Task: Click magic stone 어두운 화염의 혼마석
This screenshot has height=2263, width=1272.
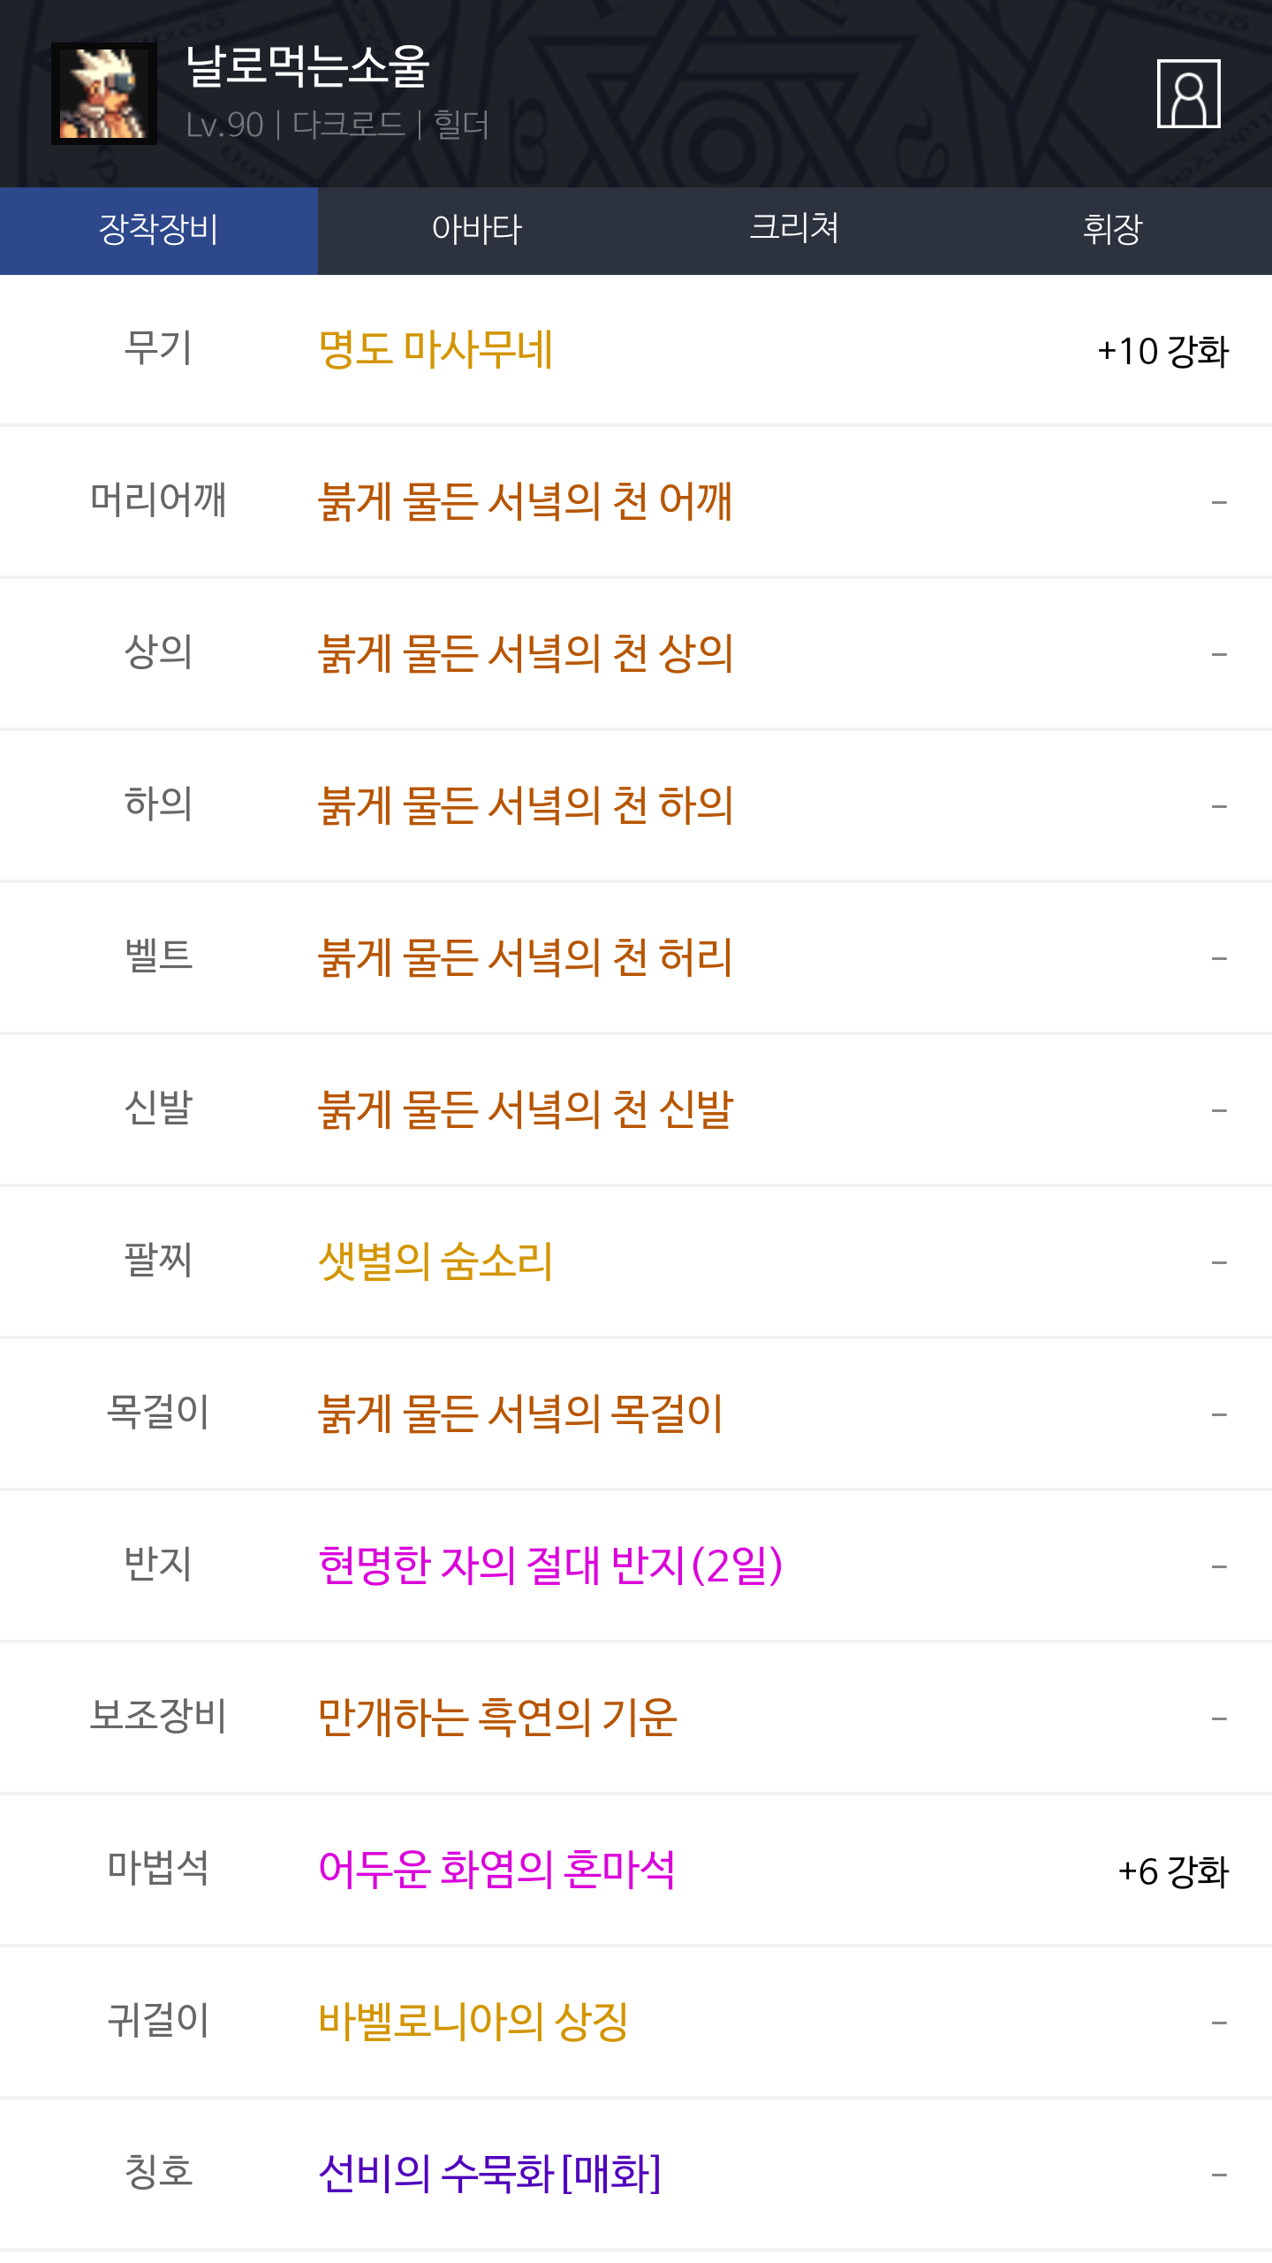Action: (x=496, y=1871)
